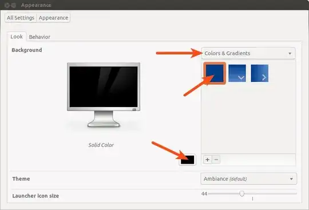
Task: Click the Solid Color caption text
Action: [101, 145]
